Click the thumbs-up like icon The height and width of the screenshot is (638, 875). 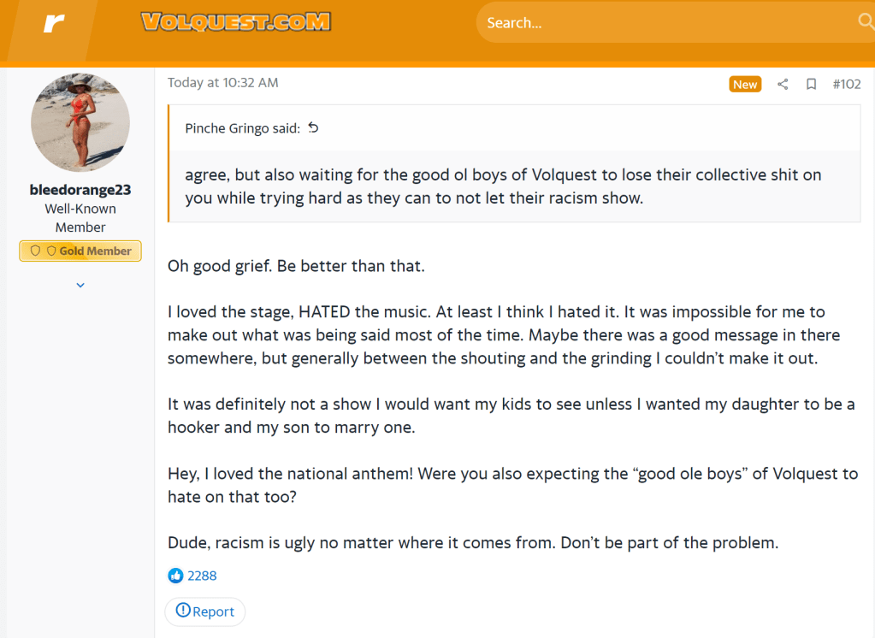click(x=175, y=576)
